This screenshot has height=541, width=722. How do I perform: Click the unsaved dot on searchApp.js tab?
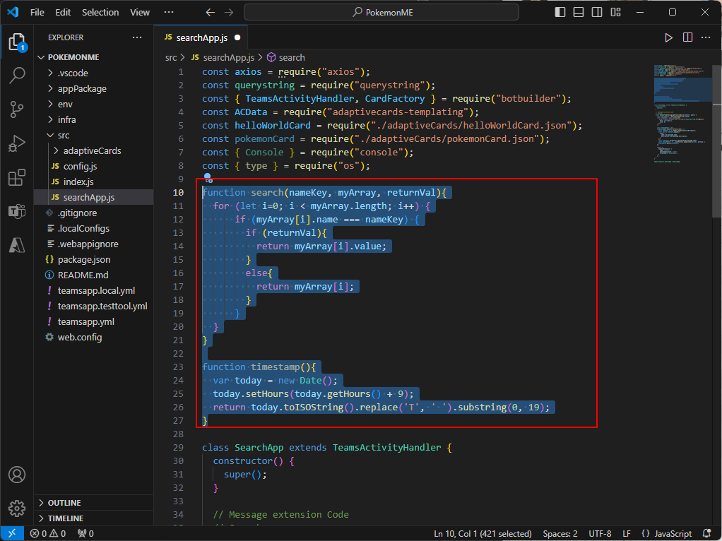coord(237,37)
